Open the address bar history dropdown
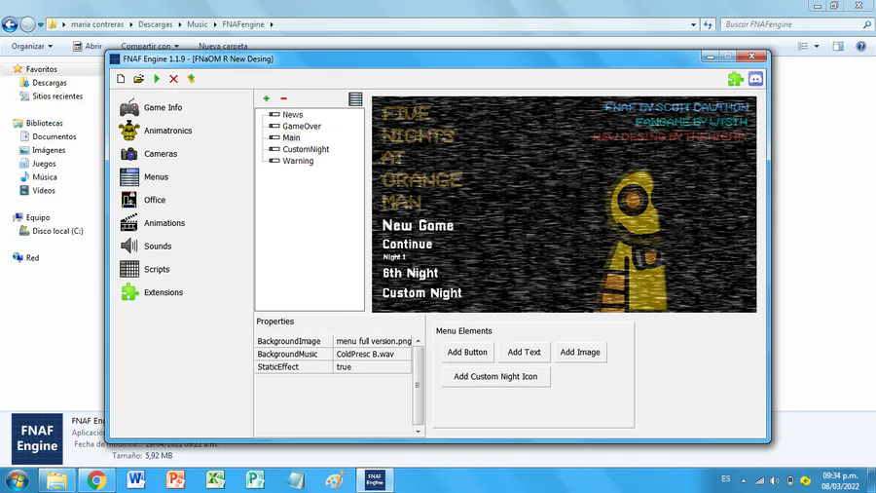 tap(693, 24)
